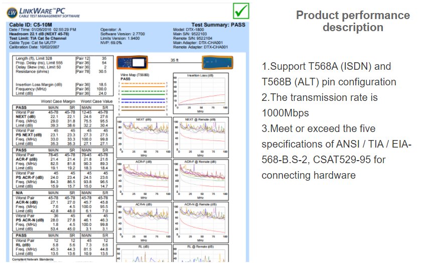Select the PS NEXT (dB) table row
The height and width of the screenshot is (263, 427).
(62, 135)
